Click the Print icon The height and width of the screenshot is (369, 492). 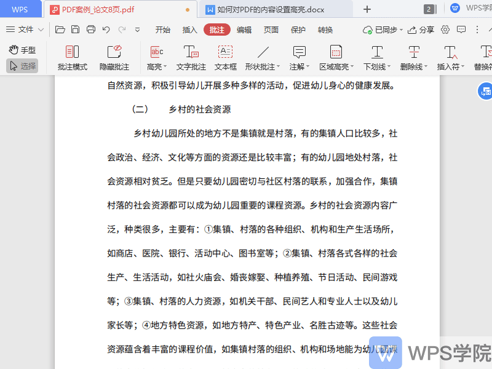[90, 30]
